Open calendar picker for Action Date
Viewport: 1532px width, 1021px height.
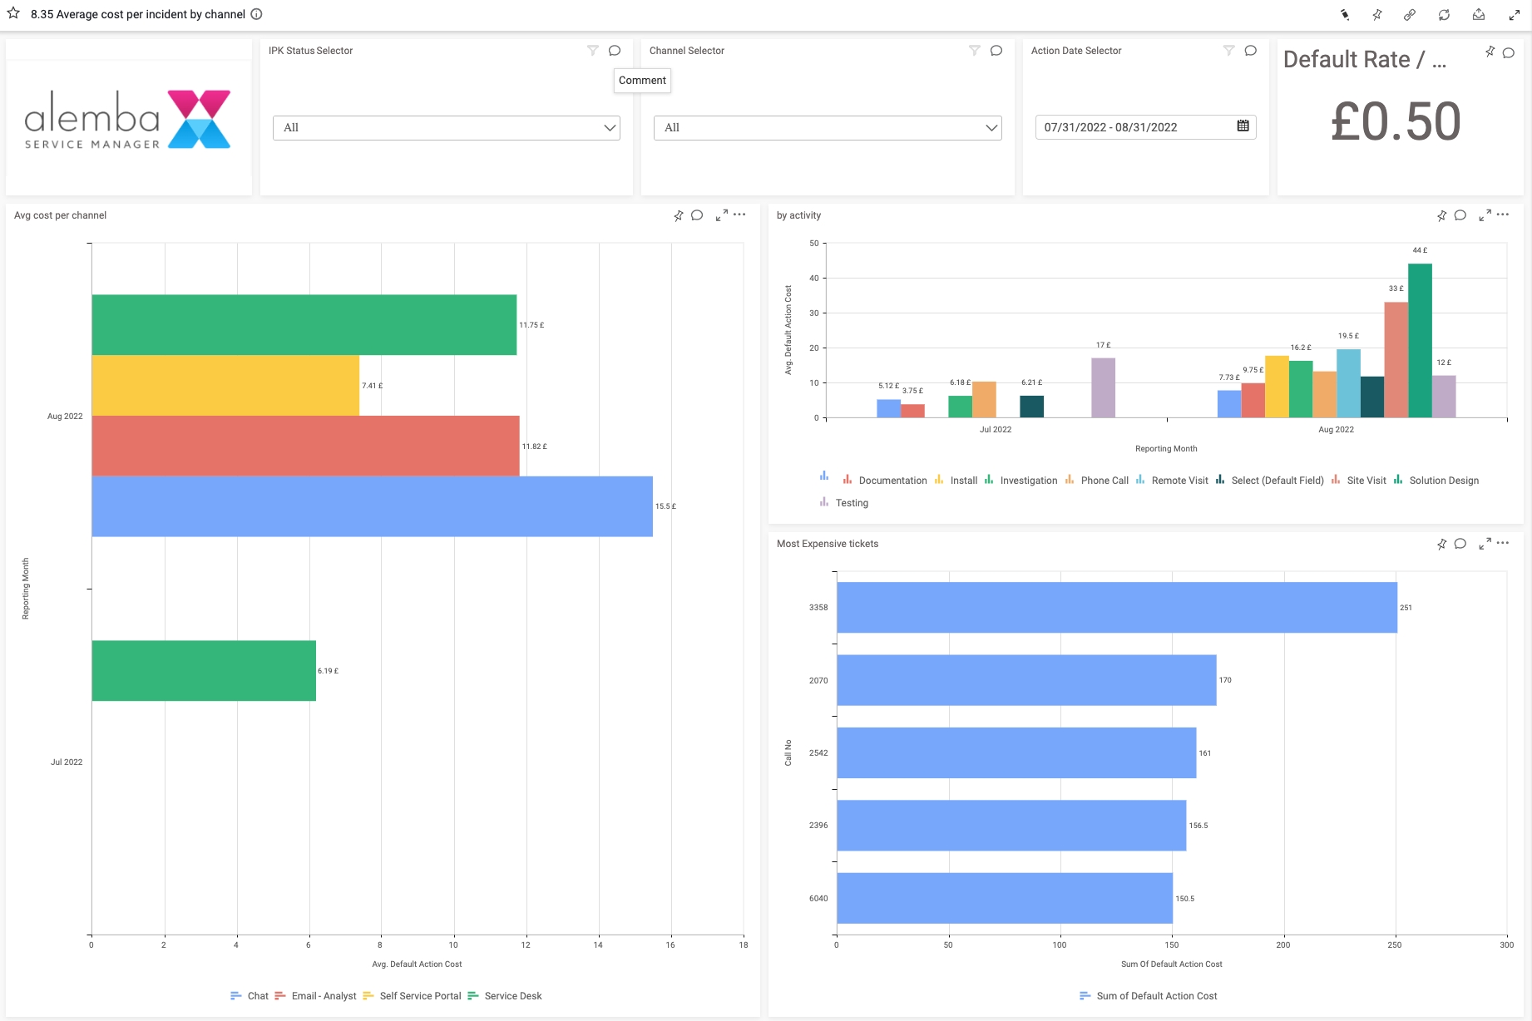1243,126
